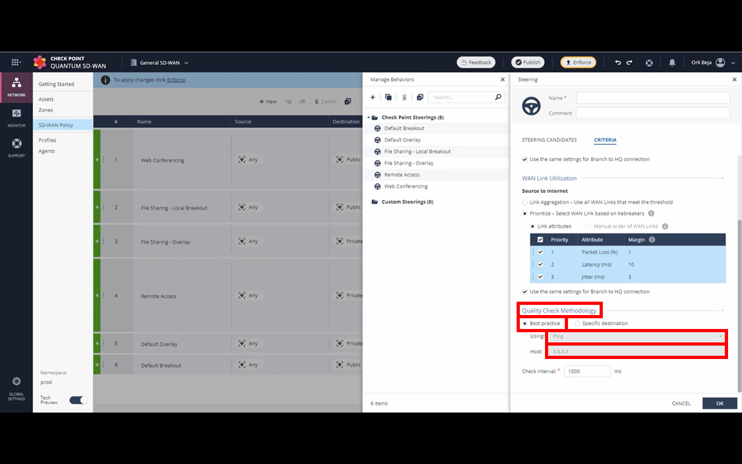This screenshot has width=742, height=464.
Task: Click OK in the Steering panel
Action: 720,403
